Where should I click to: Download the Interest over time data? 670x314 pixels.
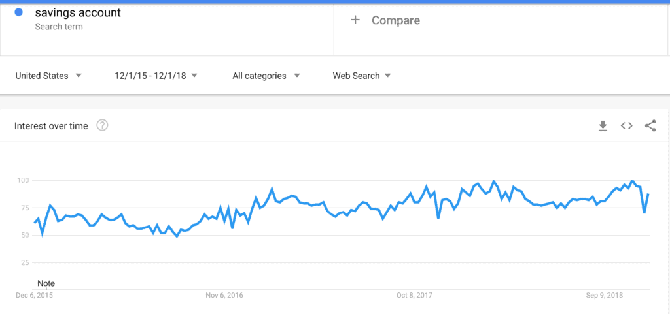point(603,126)
